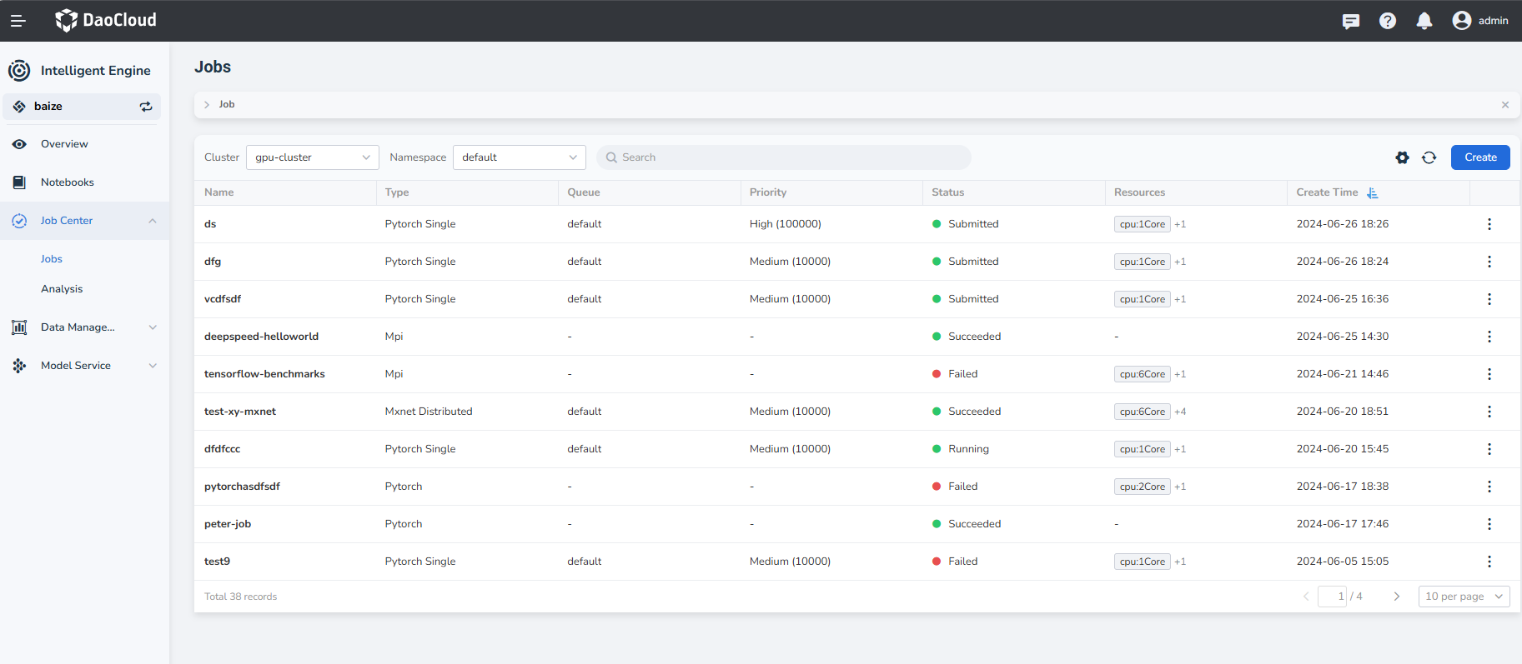Open the Namespace default dropdown
The width and height of the screenshot is (1522, 664).
click(519, 157)
